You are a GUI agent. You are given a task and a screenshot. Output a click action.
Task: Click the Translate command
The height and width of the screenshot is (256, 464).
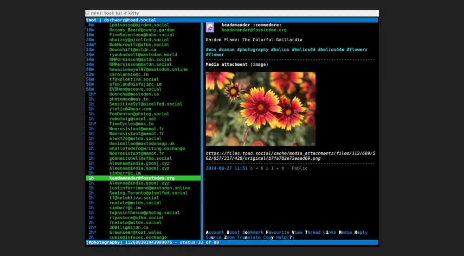pyautogui.click(x=249, y=237)
